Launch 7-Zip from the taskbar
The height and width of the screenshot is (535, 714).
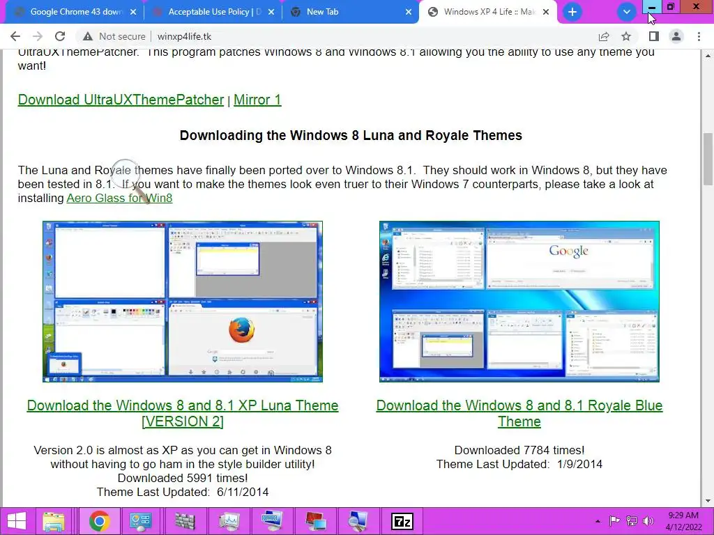(402, 521)
